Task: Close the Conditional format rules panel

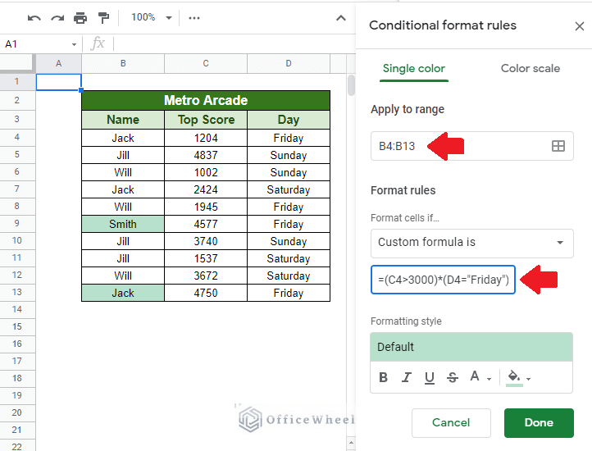Action: pyautogui.click(x=579, y=26)
